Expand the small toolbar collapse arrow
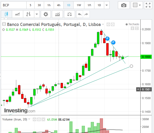The width and height of the screenshot is (154, 133). 4,18
